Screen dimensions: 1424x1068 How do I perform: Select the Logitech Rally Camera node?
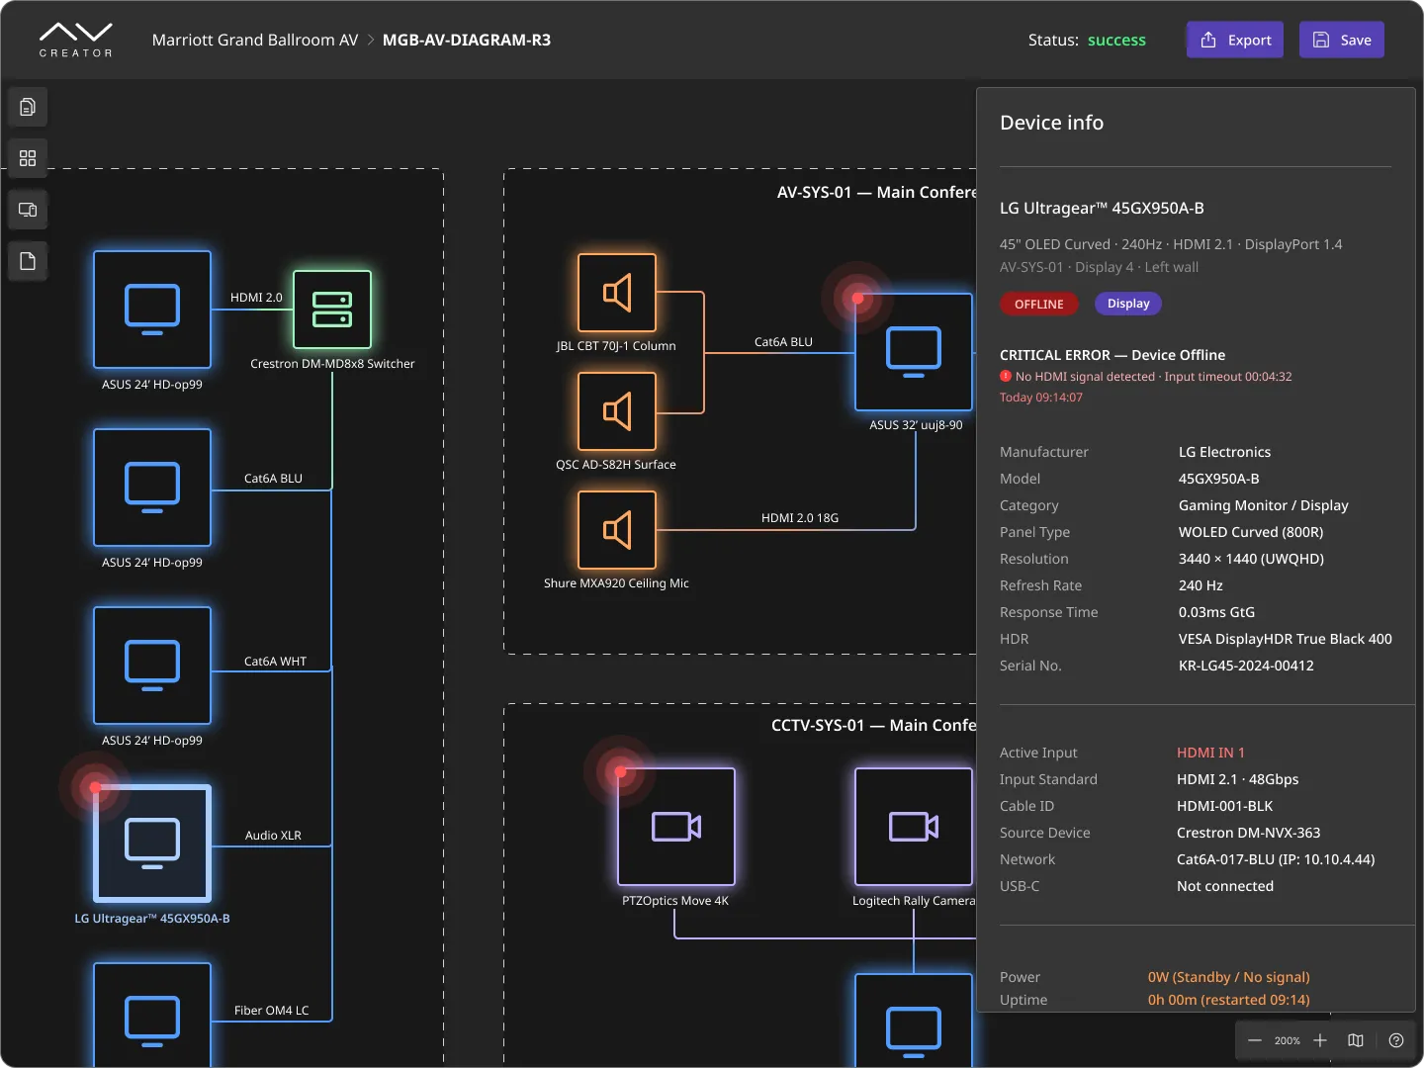(x=914, y=827)
